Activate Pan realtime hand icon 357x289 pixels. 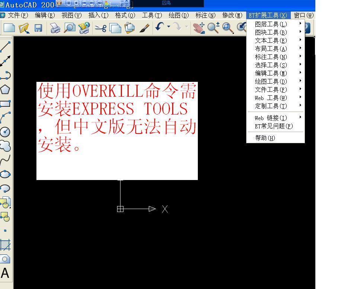[x=199, y=28]
